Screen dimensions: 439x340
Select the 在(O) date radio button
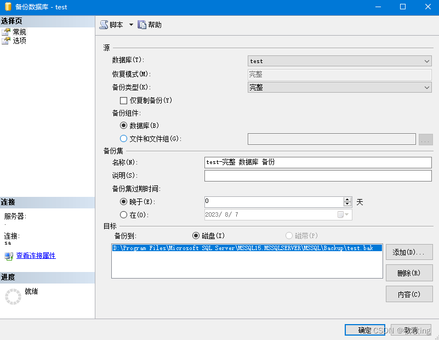click(x=123, y=215)
